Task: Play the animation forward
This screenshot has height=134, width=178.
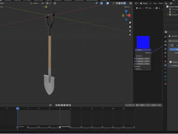Action: pos(65,105)
